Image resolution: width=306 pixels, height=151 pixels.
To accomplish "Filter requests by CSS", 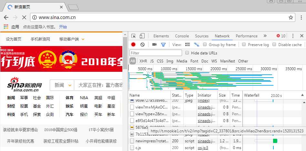I will coord(160,61).
